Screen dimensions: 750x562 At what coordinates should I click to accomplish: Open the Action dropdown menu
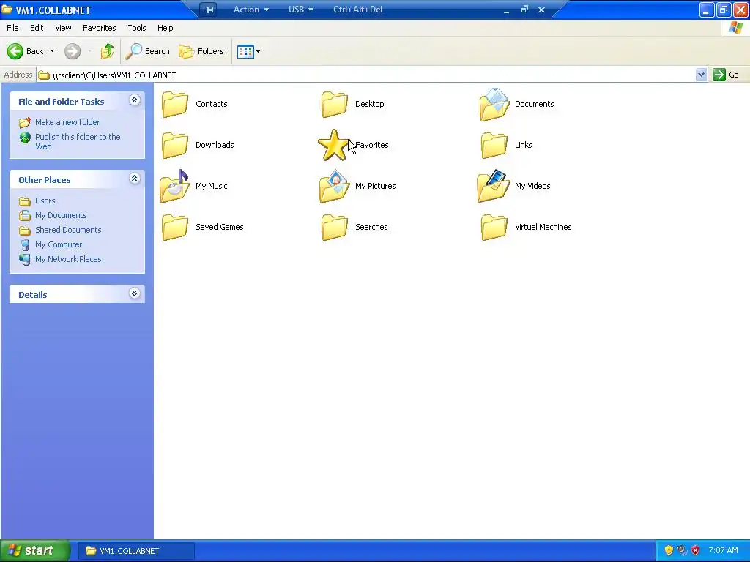pos(250,10)
